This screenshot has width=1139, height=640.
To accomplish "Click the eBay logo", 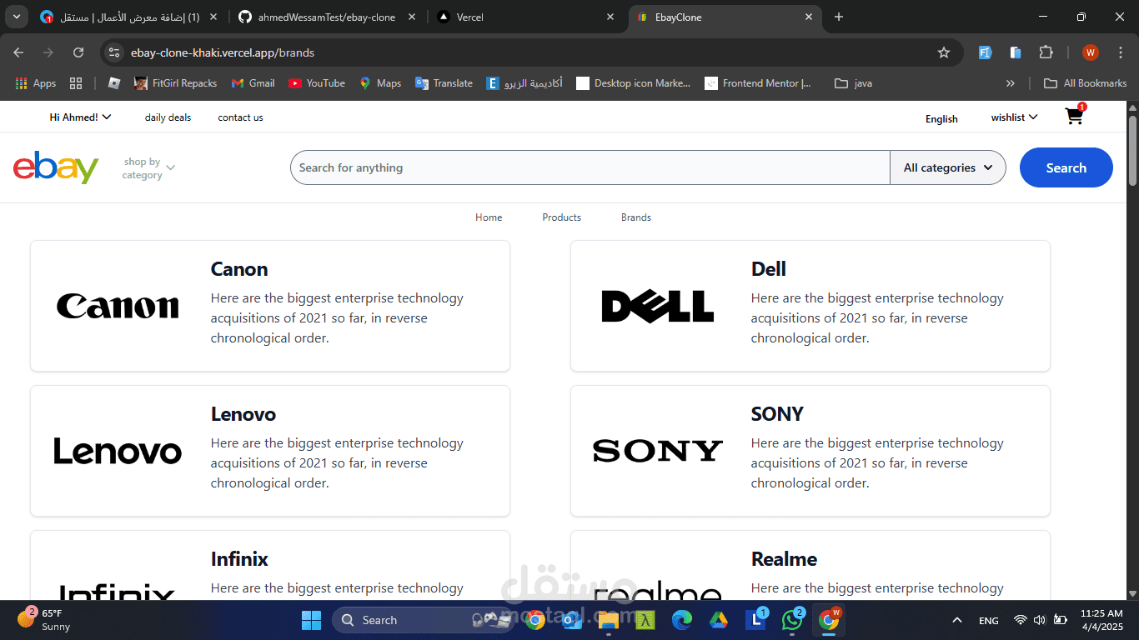I will pyautogui.click(x=56, y=167).
